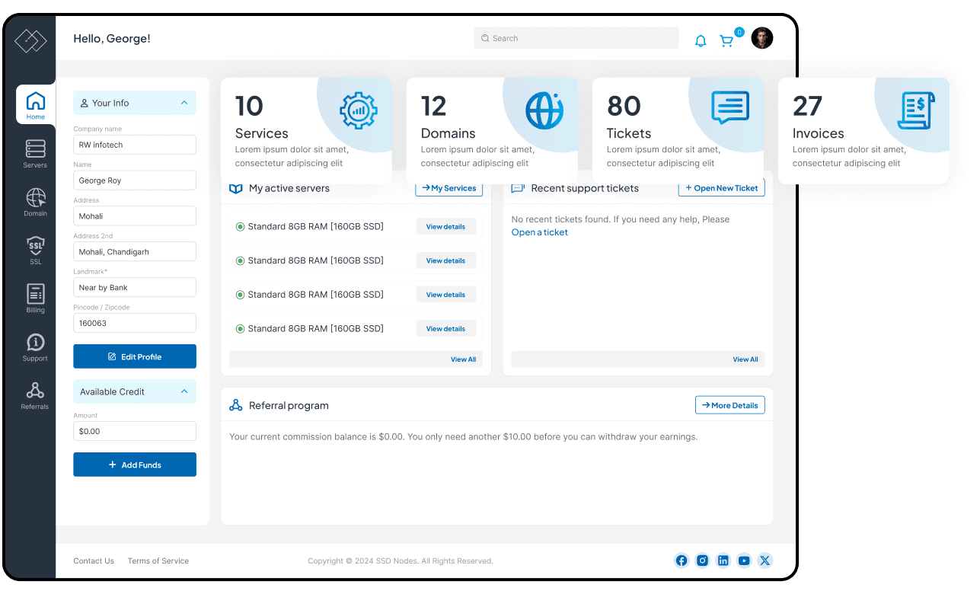
Task: Open Facebook page from footer
Action: point(682,560)
